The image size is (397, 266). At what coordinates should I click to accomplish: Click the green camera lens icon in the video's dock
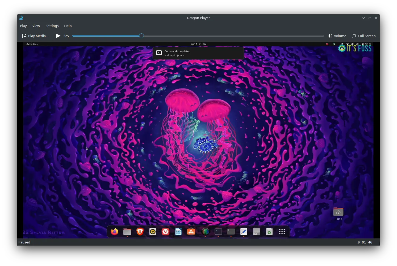[x=205, y=232]
